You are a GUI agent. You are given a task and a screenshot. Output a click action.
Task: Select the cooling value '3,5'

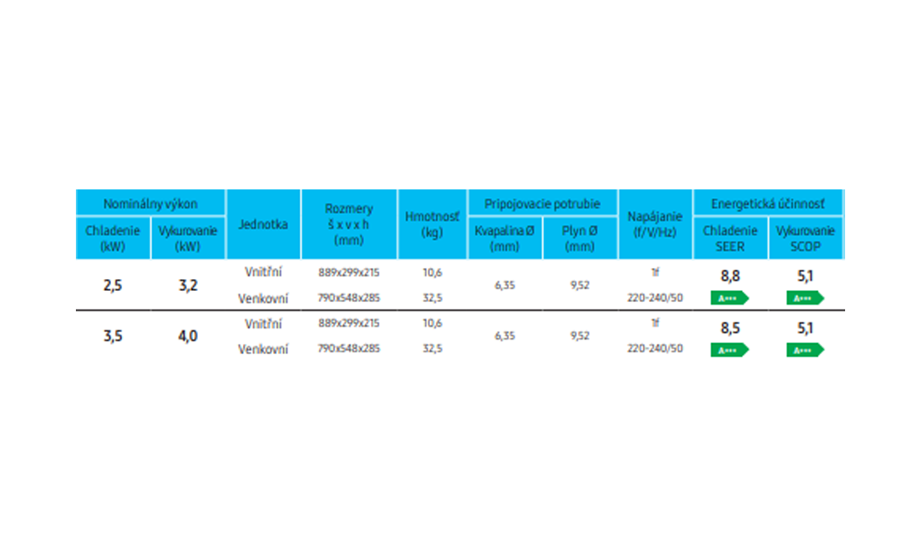point(113,336)
